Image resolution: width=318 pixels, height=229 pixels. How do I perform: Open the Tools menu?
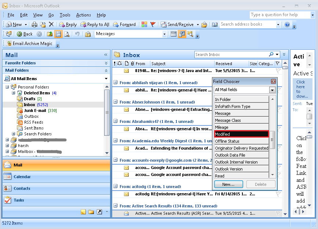(x=65, y=15)
